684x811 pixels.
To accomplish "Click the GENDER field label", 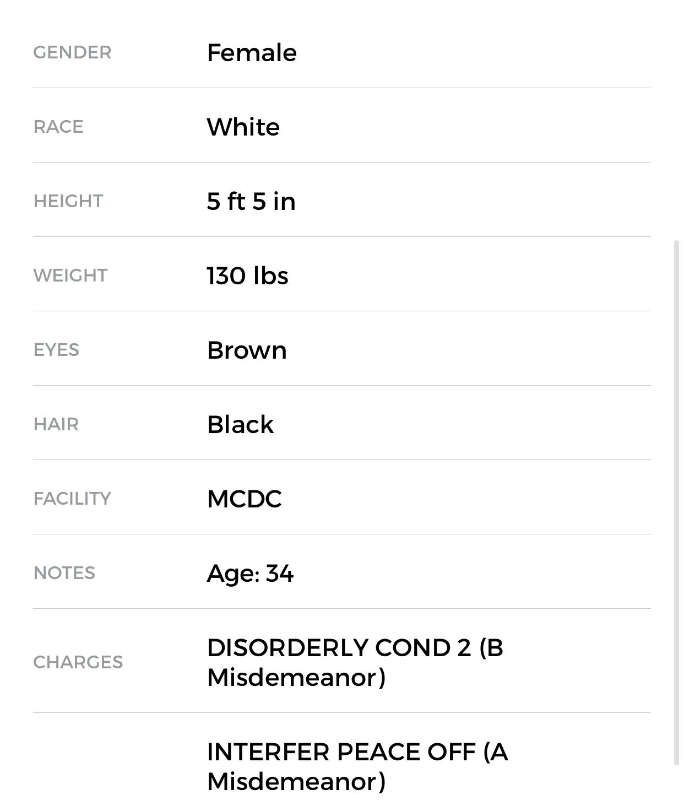I will (x=72, y=52).
